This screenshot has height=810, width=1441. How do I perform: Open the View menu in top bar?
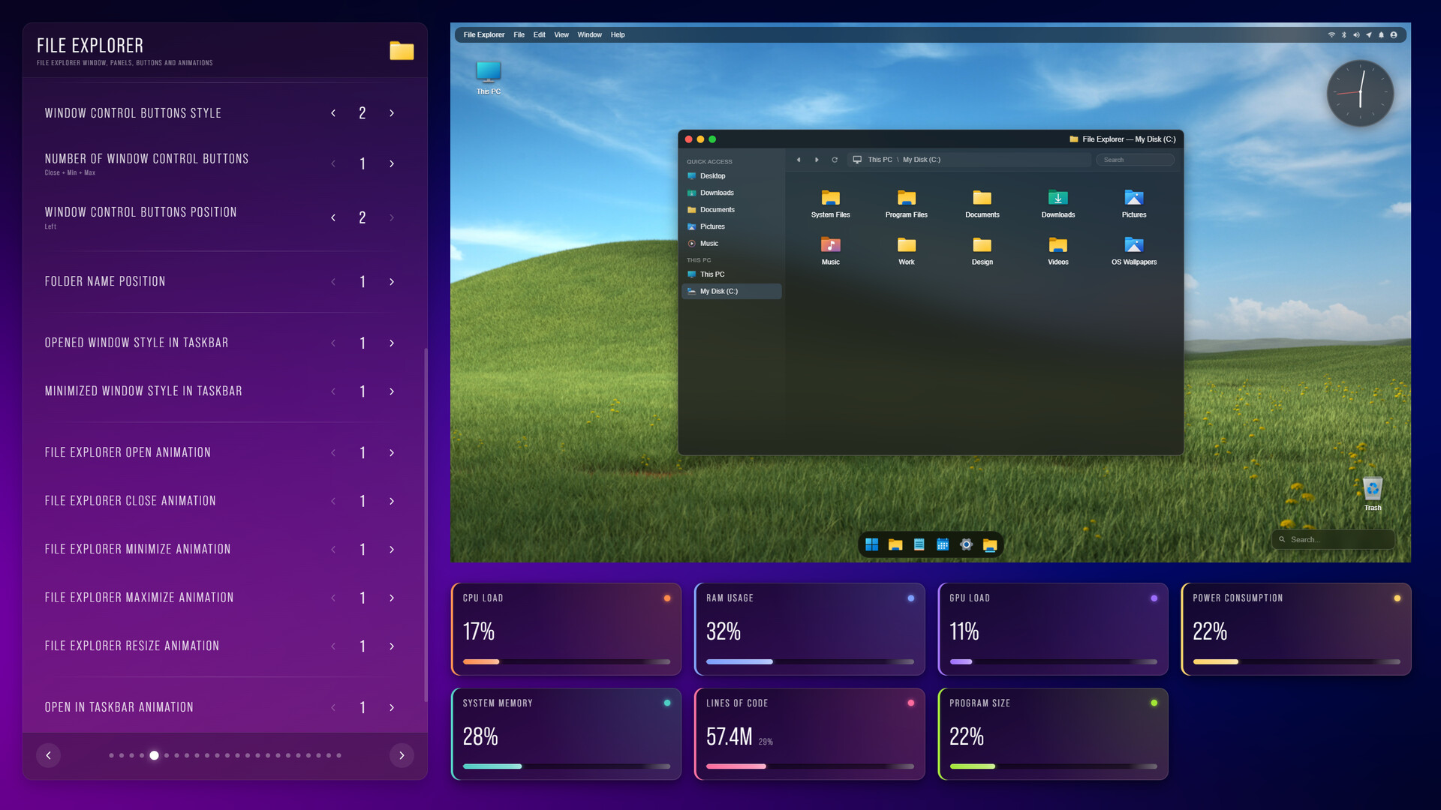[x=561, y=35]
